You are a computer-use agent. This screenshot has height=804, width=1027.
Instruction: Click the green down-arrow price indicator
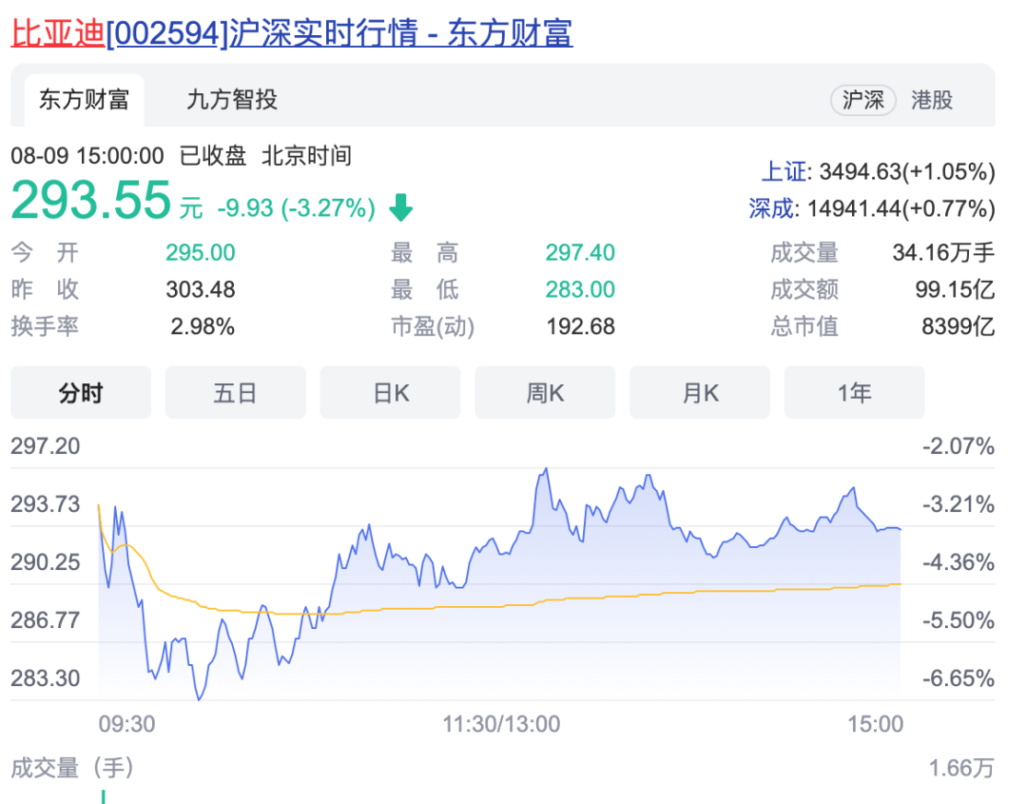tap(401, 207)
